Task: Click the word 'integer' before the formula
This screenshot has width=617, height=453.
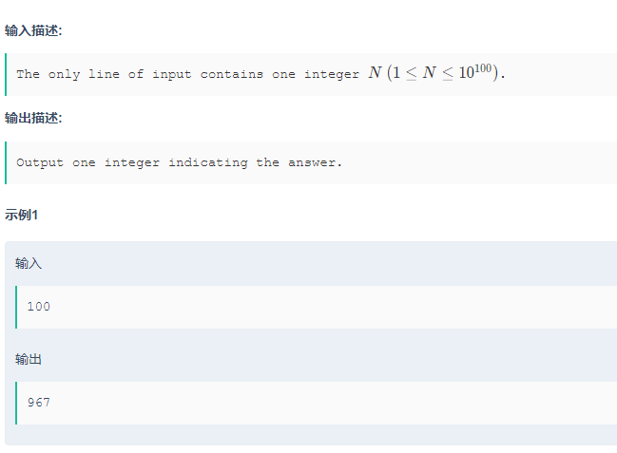Action: point(332,74)
